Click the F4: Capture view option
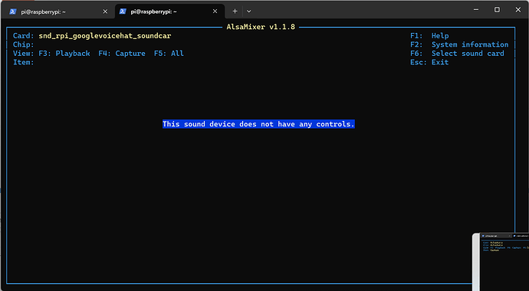The image size is (529, 291). point(122,54)
